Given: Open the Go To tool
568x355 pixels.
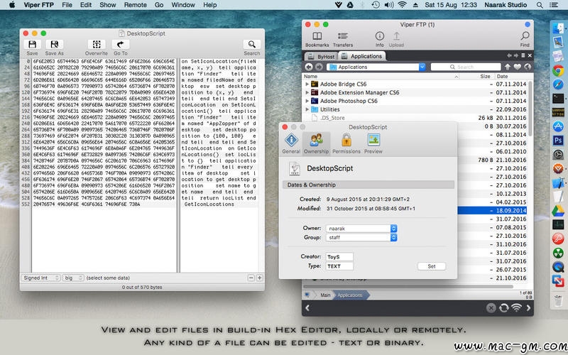Looking at the screenshot, I should point(121,44).
